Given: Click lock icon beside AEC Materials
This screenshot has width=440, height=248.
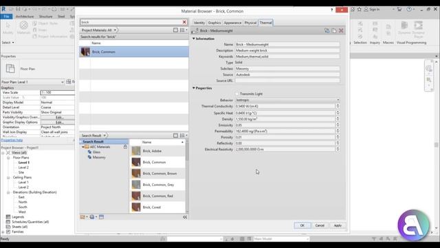Looking at the screenshot, I should tap(125, 147).
